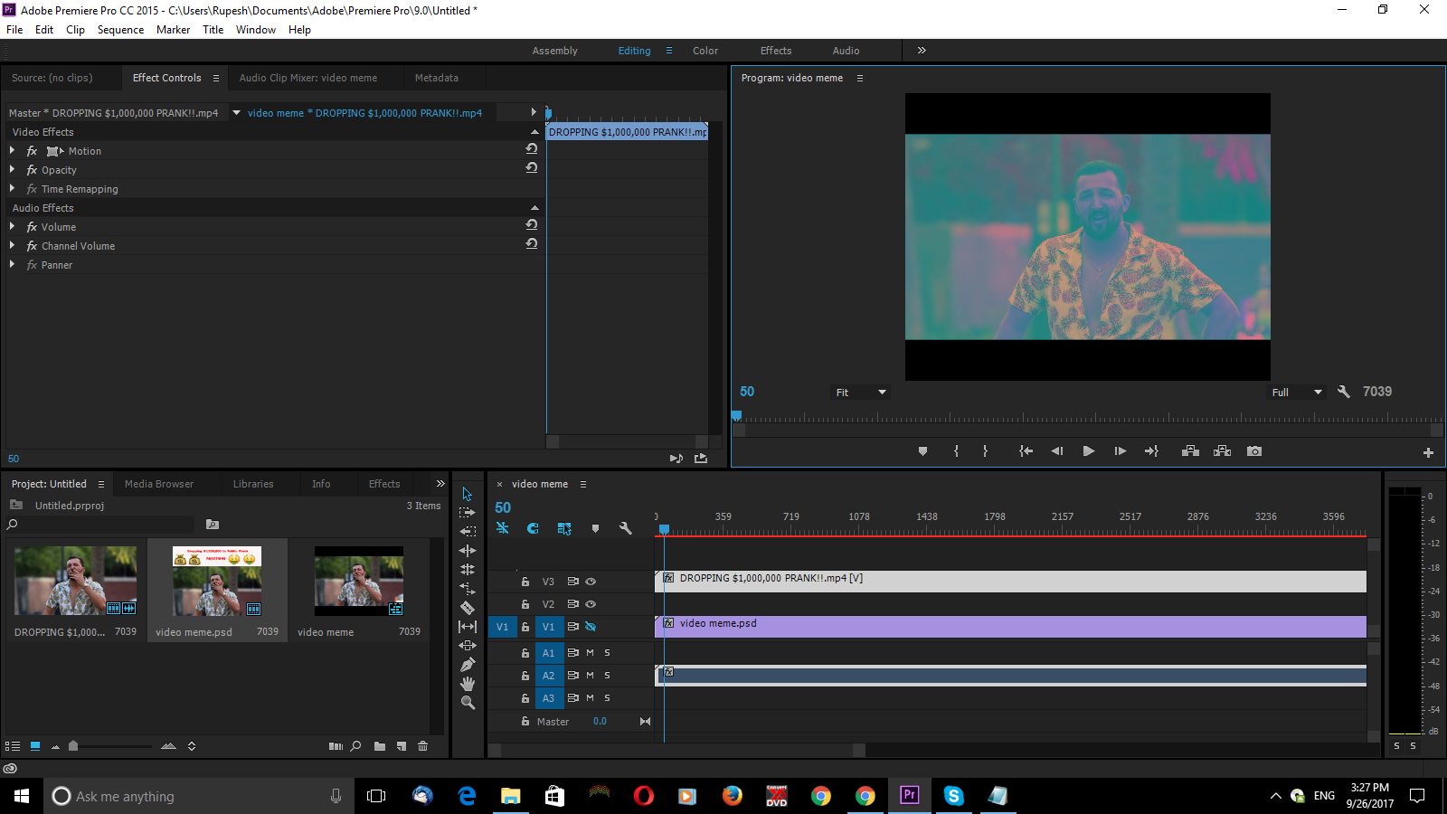This screenshot has height=814, width=1447.
Task: Open the Program monitor Button Editor plus
Action: point(1428,452)
